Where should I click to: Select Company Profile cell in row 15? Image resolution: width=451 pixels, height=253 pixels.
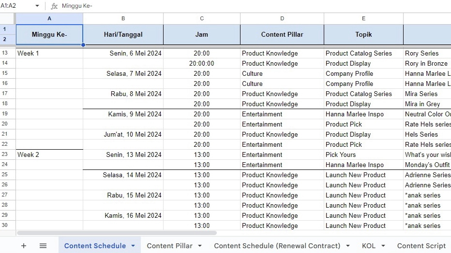(x=363, y=73)
